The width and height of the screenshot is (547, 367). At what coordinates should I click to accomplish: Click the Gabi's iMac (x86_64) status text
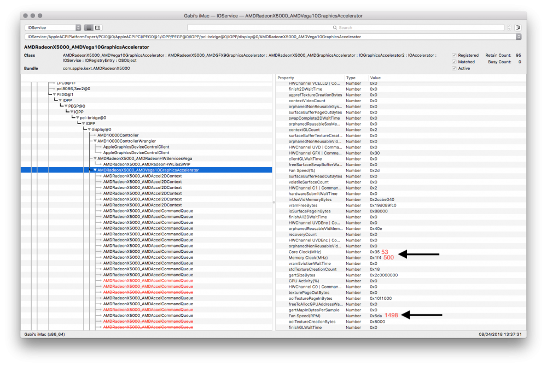(x=44, y=334)
